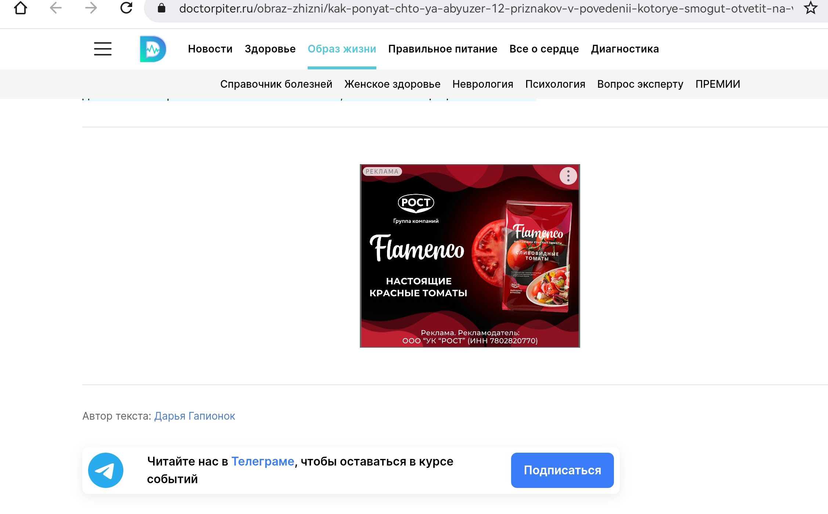Click the padlock site info icon
Image resolution: width=828 pixels, height=514 pixels.
coord(162,8)
